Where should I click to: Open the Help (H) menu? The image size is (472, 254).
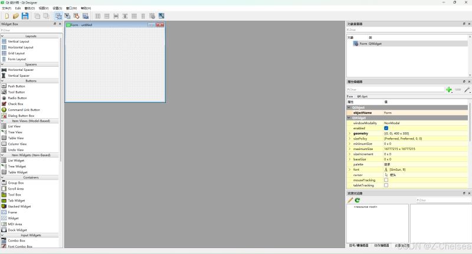pyautogui.click(x=86, y=8)
